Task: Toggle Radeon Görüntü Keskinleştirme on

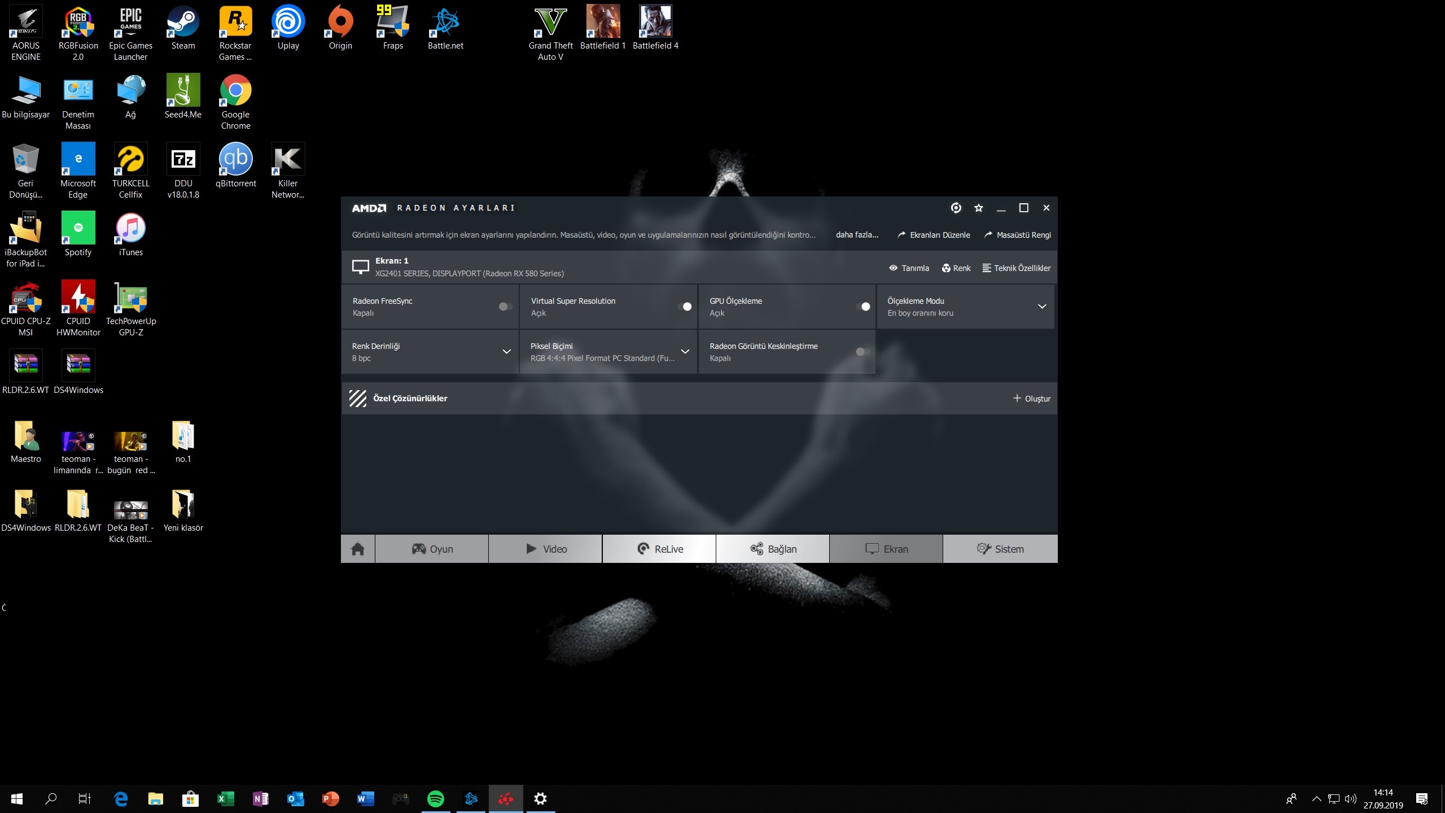Action: click(x=861, y=351)
